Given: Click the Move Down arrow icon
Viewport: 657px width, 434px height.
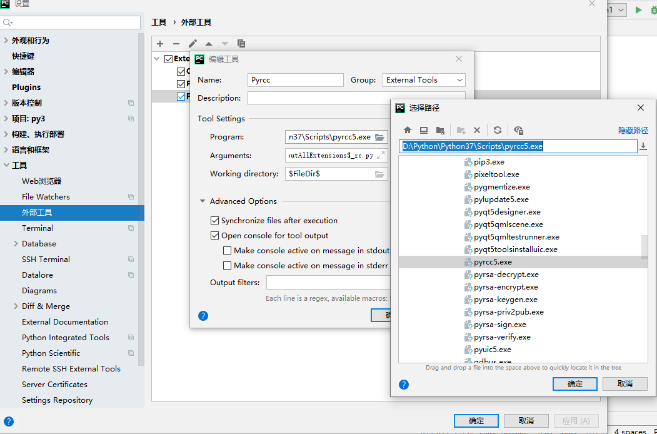Looking at the screenshot, I should [x=225, y=44].
